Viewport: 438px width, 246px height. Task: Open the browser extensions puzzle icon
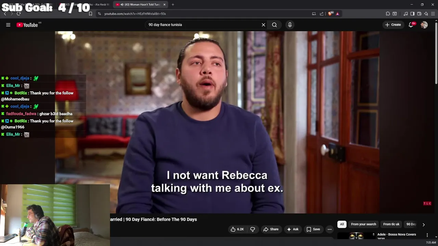coord(388,14)
